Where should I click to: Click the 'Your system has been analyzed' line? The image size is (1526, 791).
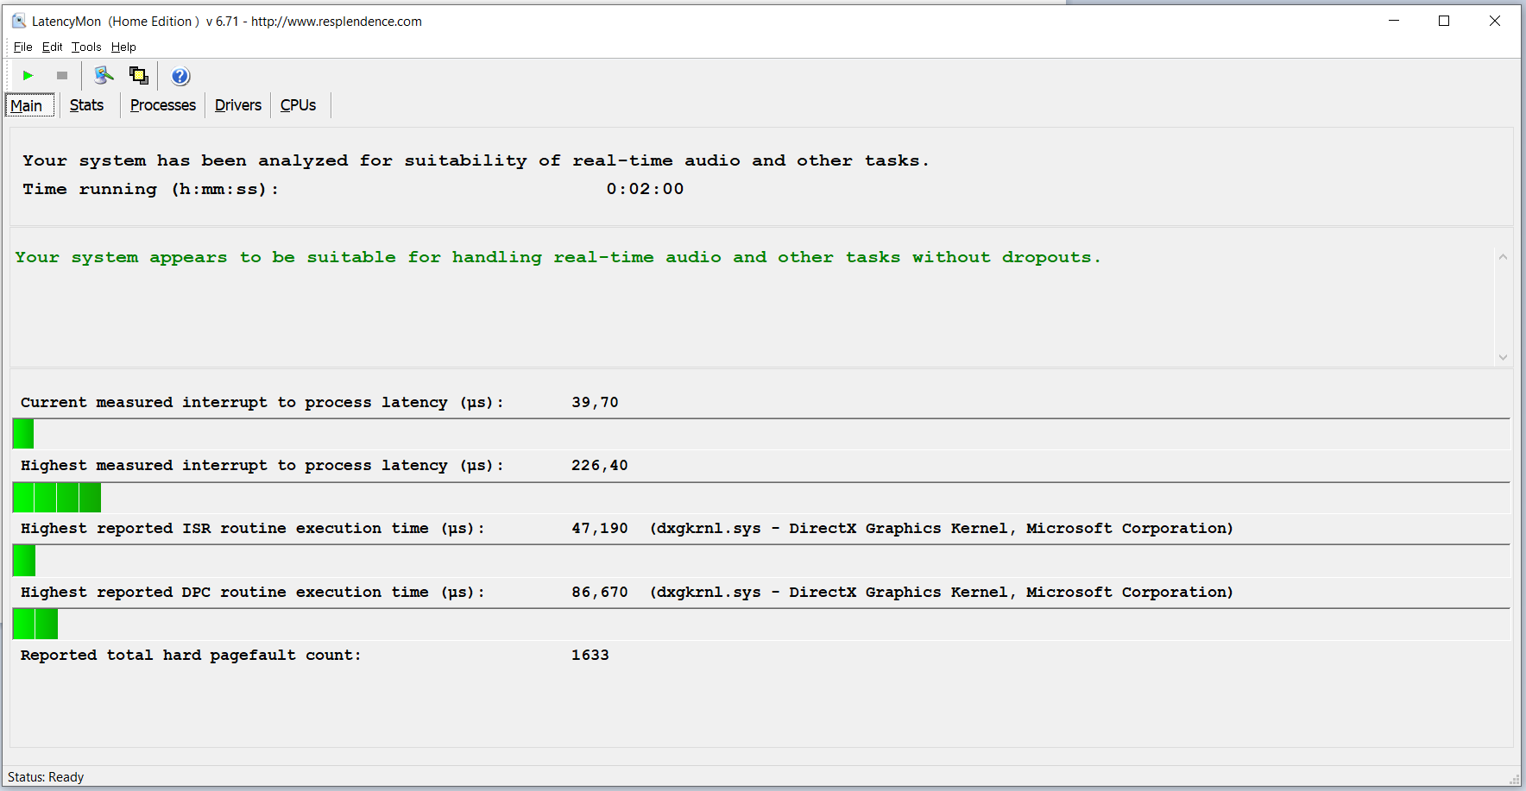(476, 160)
